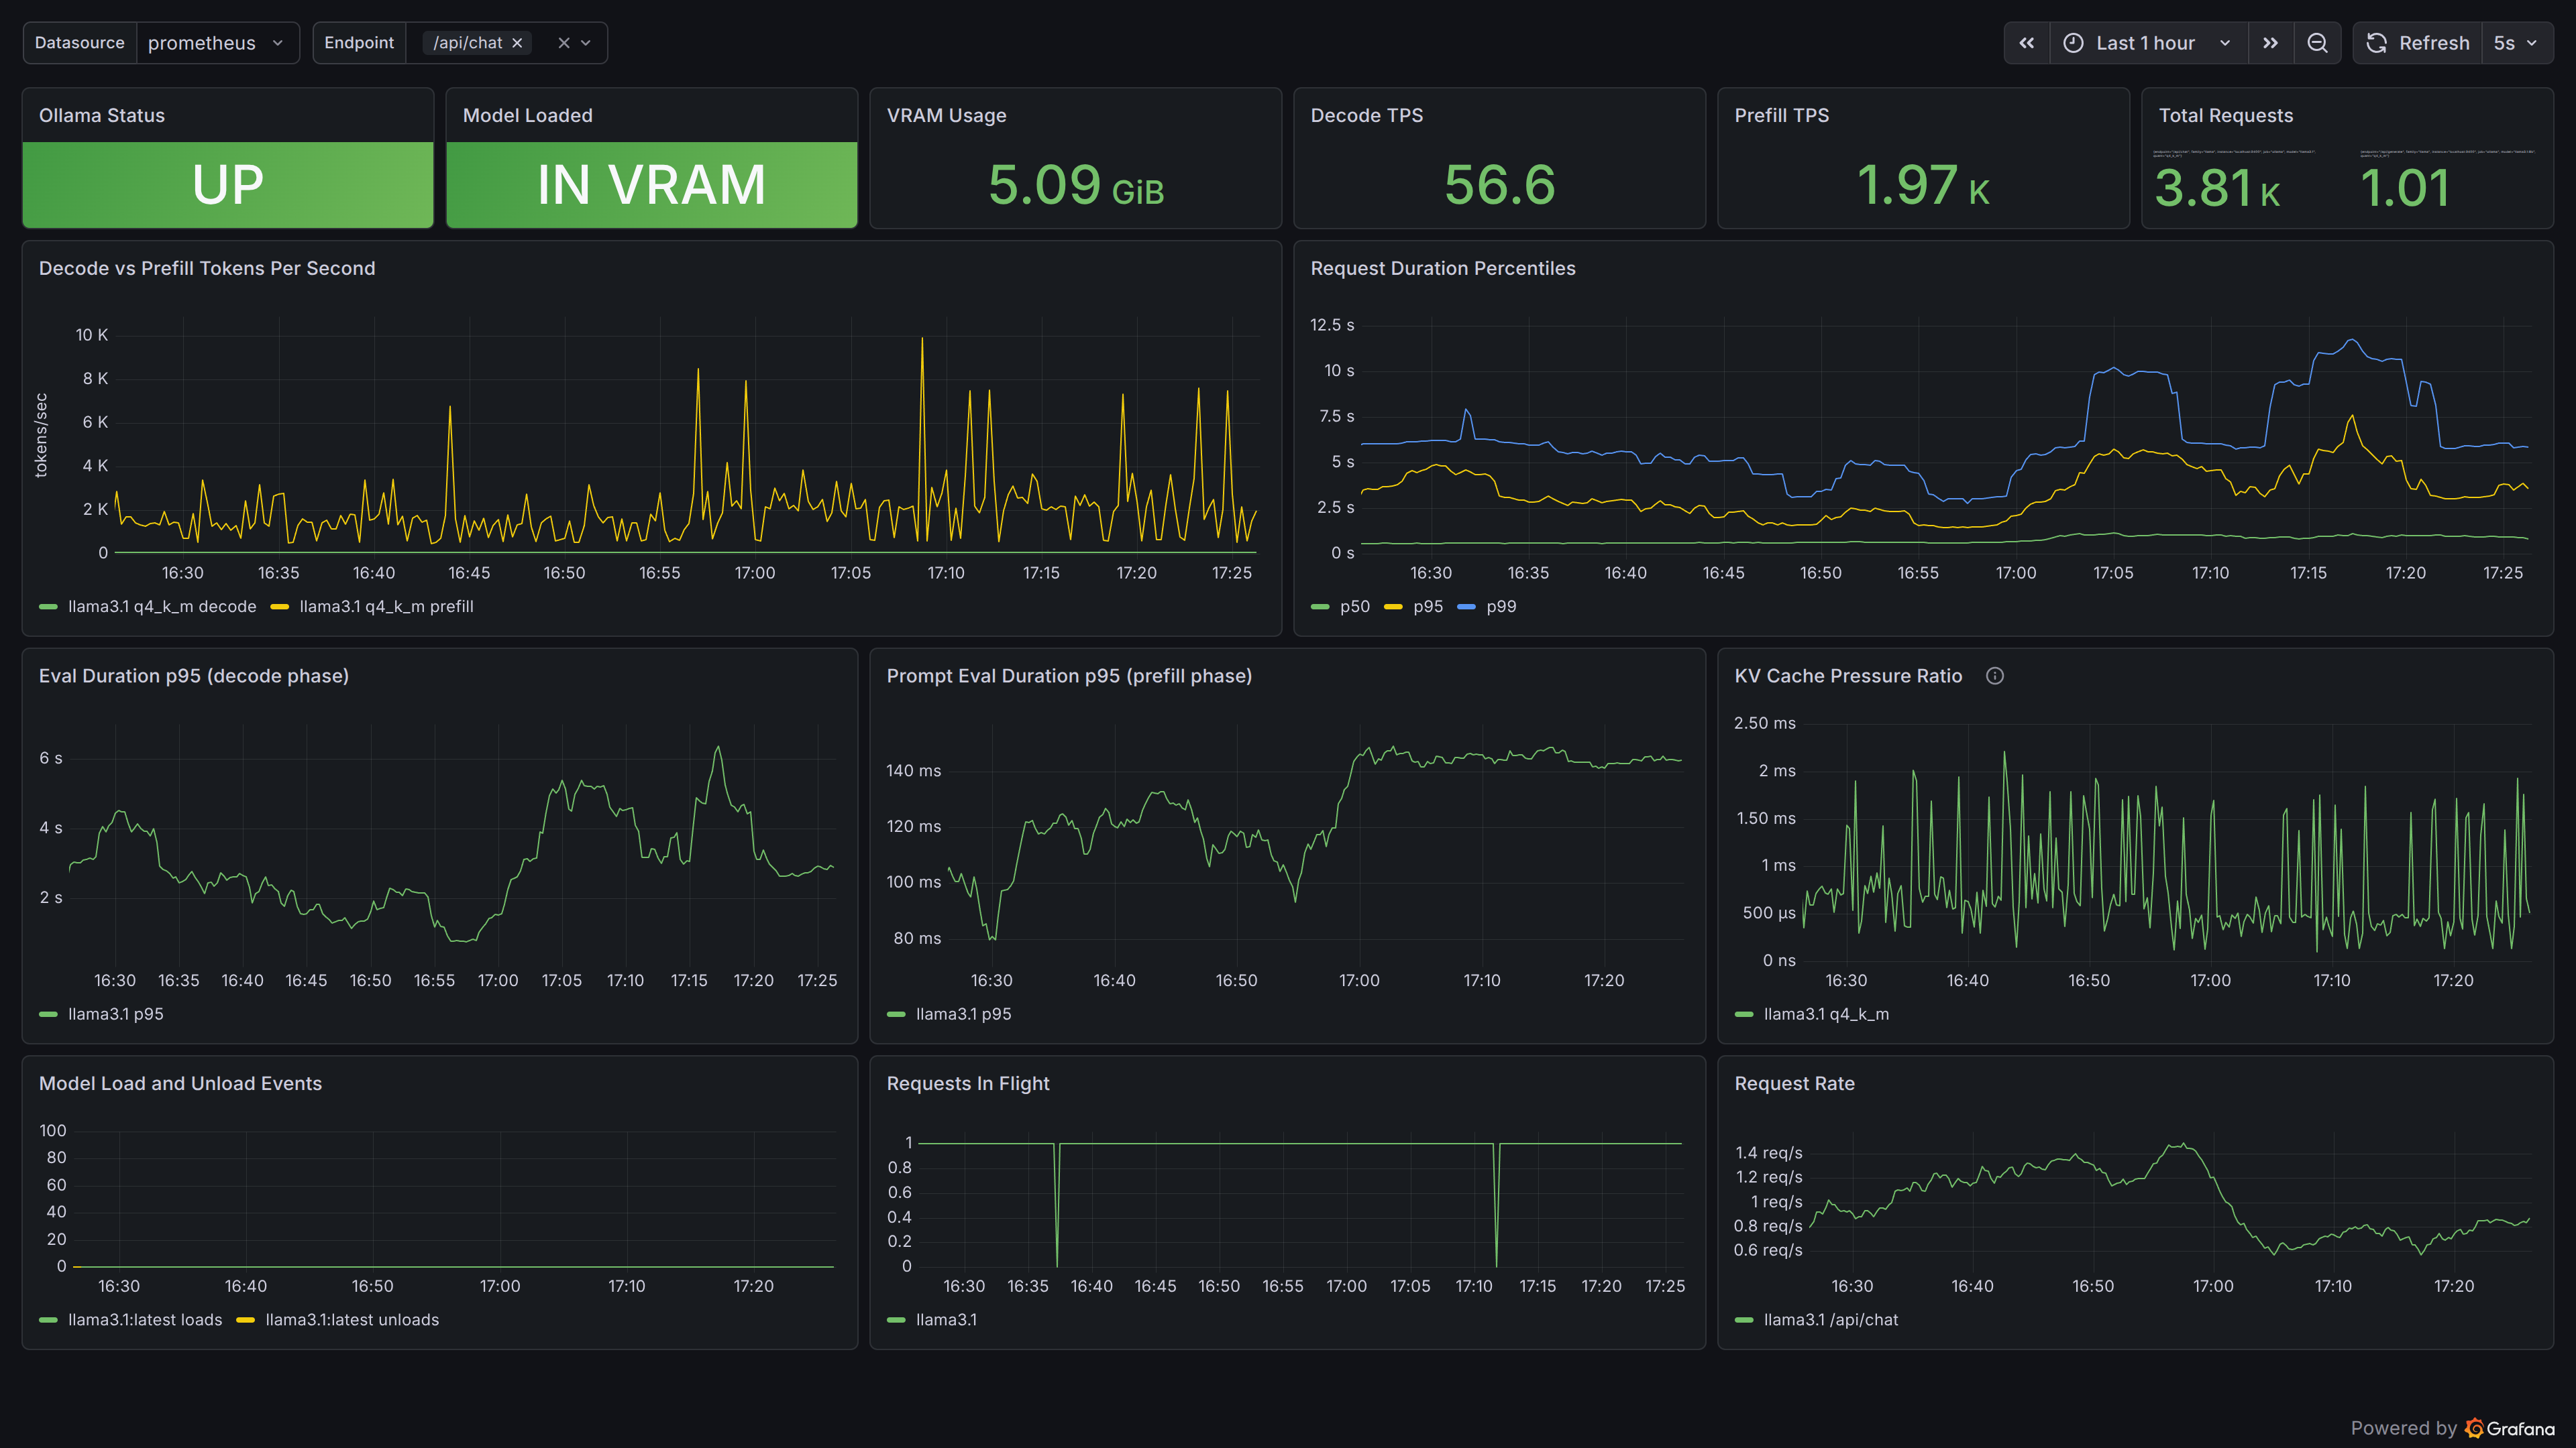Open the Request Duration Percentiles panel title
Image resolution: width=2576 pixels, height=1448 pixels.
tap(1442, 268)
